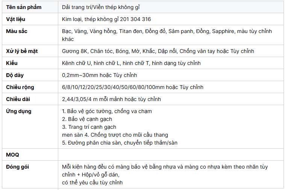Click the 'Vật liệu' row label

coord(16,19)
